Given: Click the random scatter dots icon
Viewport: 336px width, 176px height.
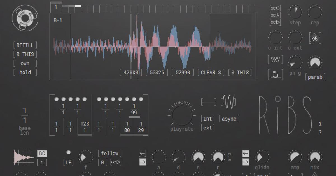Looking at the screenshot, I should (315, 38).
